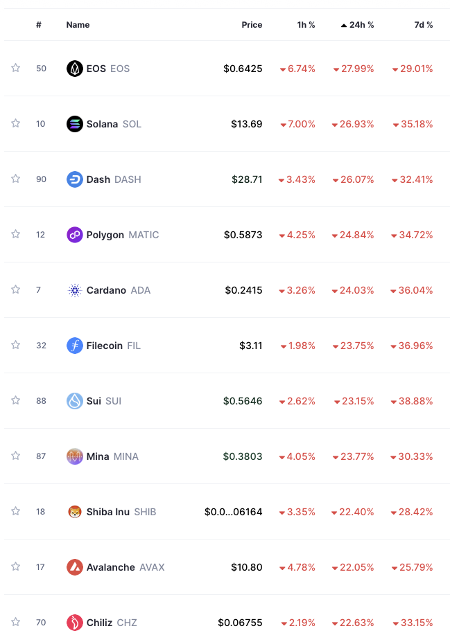Image resolution: width=450 pixels, height=642 pixels.
Task: Sort table by 7d % column
Action: [x=423, y=25]
